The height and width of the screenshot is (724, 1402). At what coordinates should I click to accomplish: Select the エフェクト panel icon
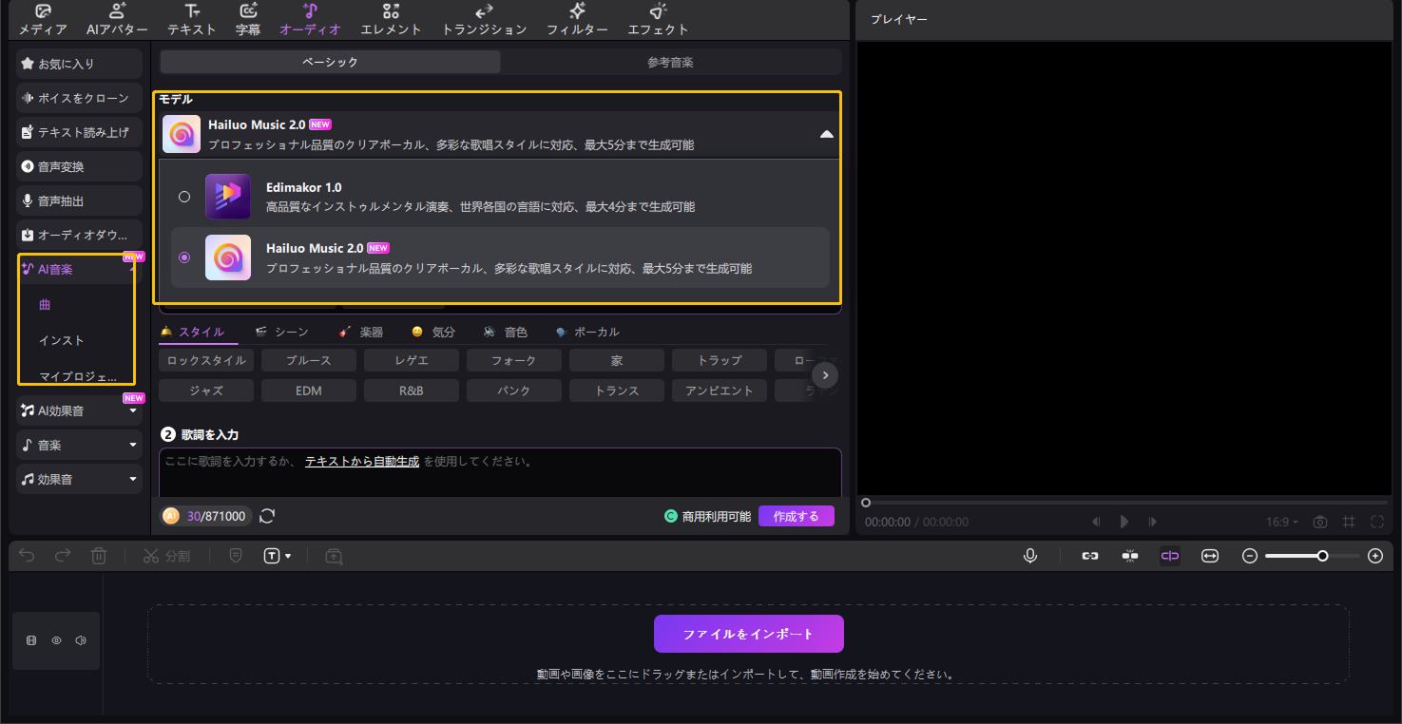coord(658,19)
